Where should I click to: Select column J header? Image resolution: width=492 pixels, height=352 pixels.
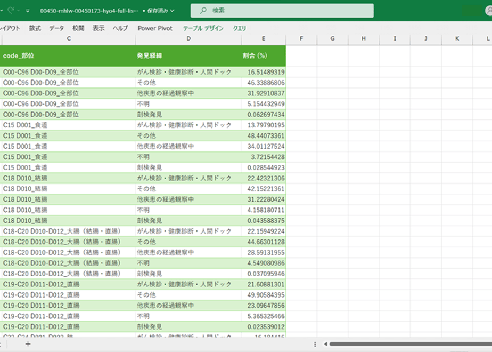[x=426, y=38]
